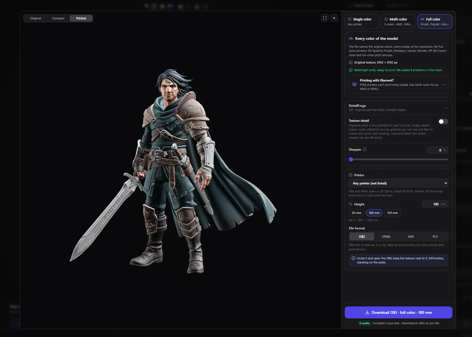
Task: Set height to 150 mm
Action: click(392, 213)
